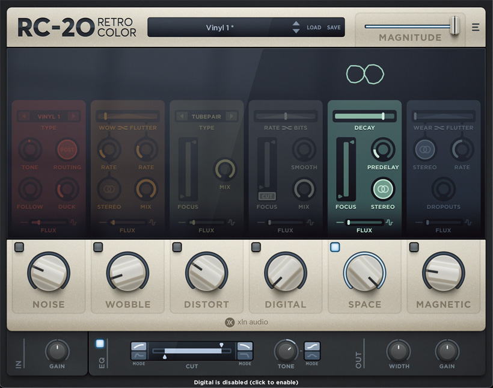This screenshot has width=493, height=388.
Task: Click the Space Predelay knob
Action: pos(383,149)
